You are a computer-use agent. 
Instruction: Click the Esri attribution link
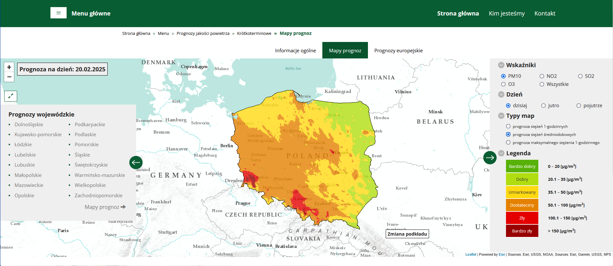[501, 254]
